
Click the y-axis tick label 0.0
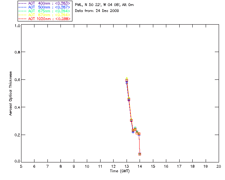(17, 161)
